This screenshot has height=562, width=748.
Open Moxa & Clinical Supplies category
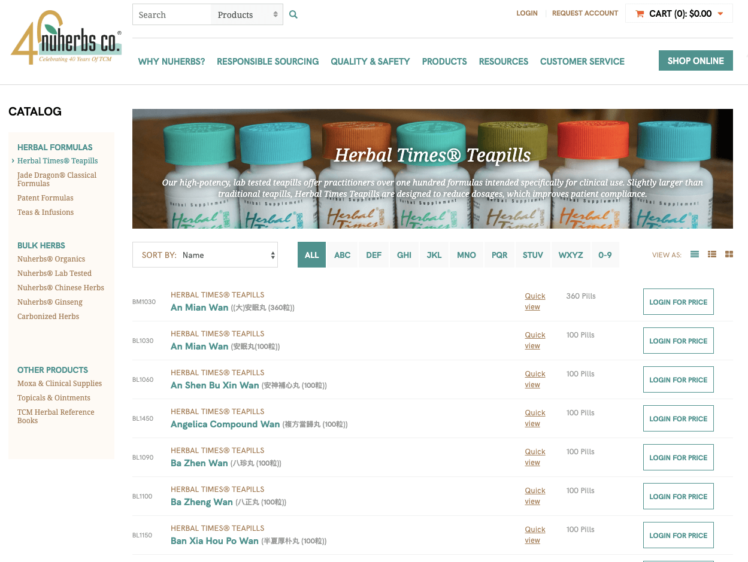click(60, 384)
